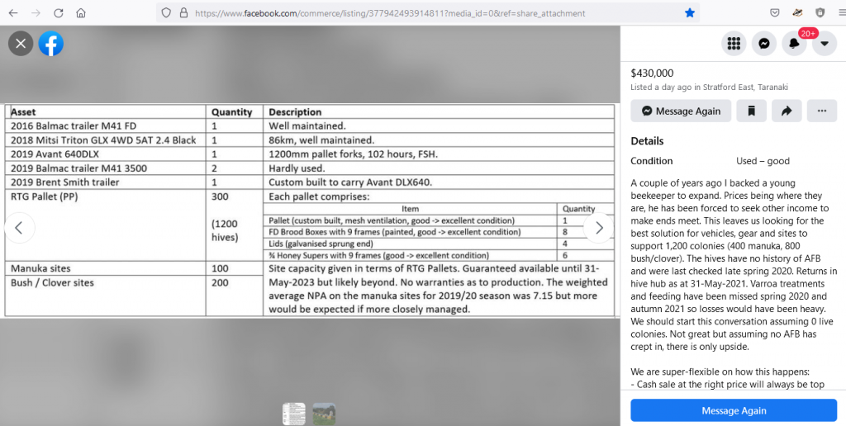846x426 pixels.
Task: Reload the page in browser
Action: pos(59,13)
